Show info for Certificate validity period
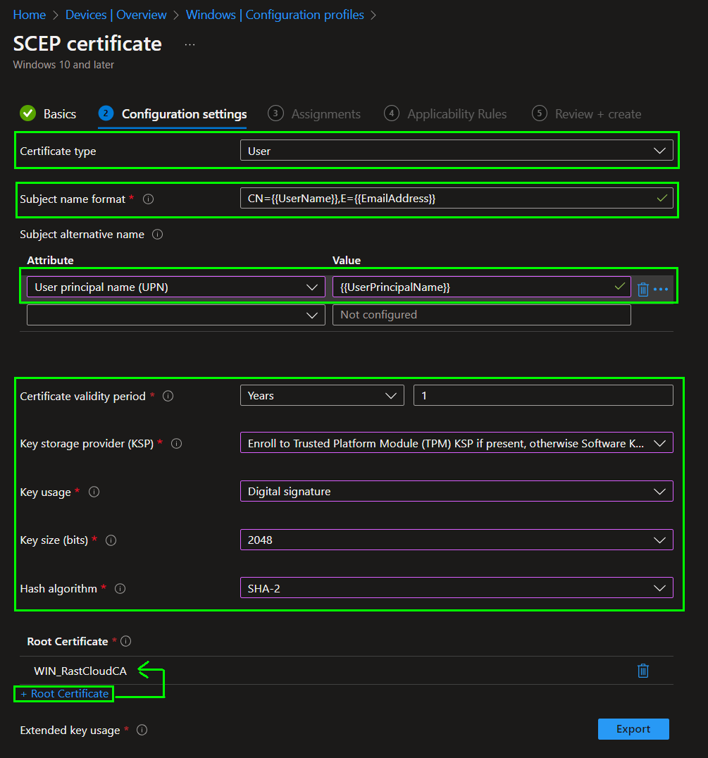 tap(168, 397)
